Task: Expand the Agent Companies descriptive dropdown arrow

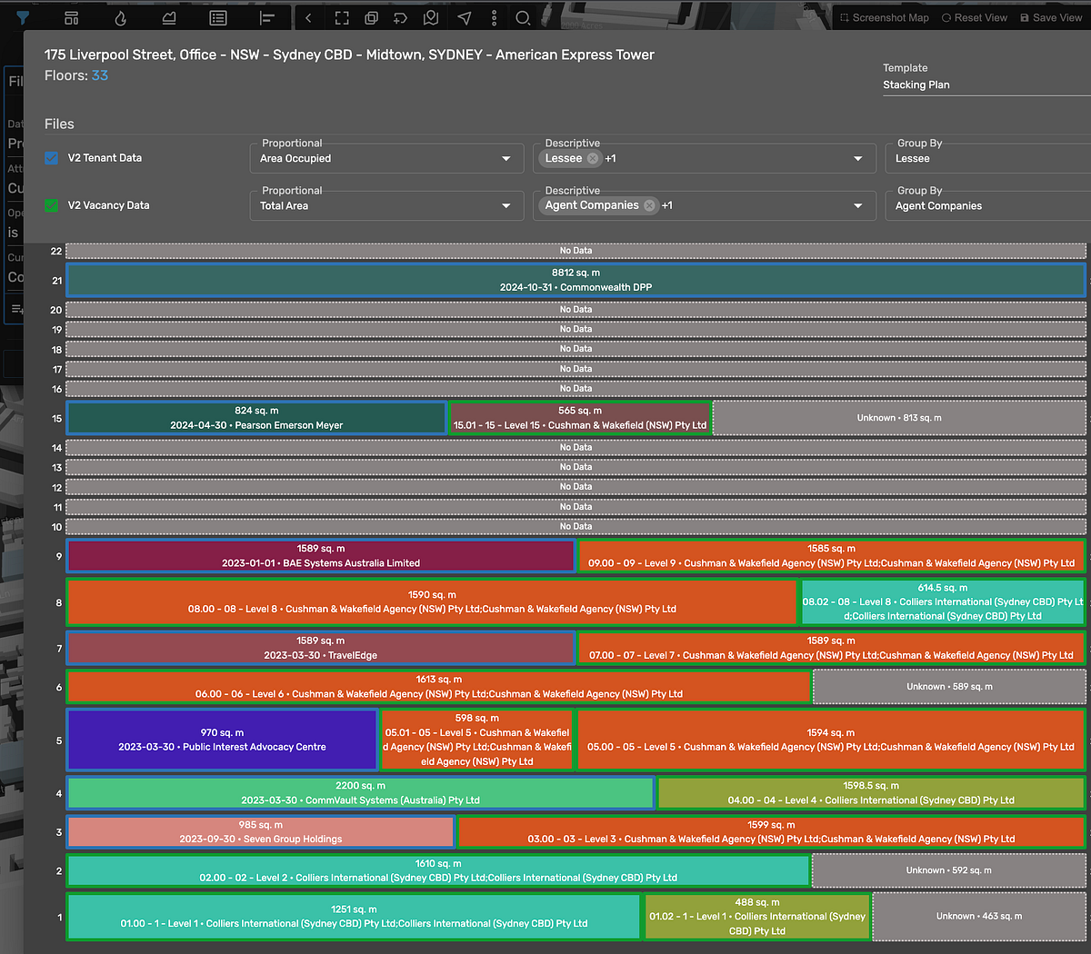Action: click(857, 206)
